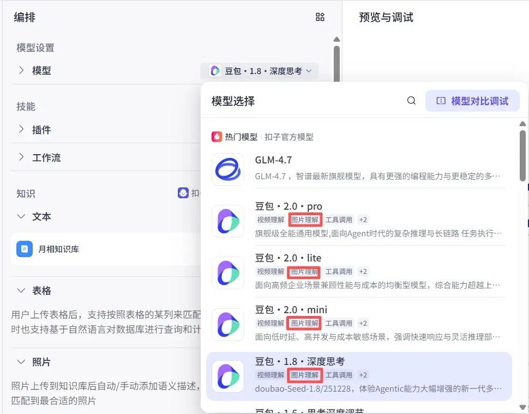Image resolution: width=529 pixels, height=414 pixels.
Task: Click the grid layout icon next to 编排
Action: click(x=320, y=17)
